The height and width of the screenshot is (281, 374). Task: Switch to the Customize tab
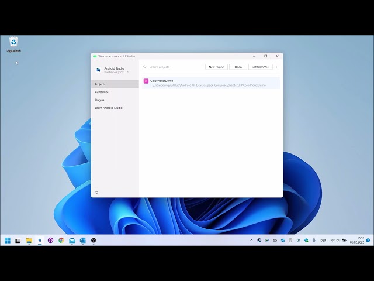point(115,92)
